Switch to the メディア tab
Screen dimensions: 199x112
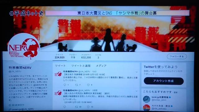(x=101, y=66)
